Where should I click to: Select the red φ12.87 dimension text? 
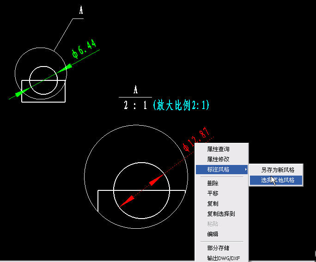click(196, 139)
